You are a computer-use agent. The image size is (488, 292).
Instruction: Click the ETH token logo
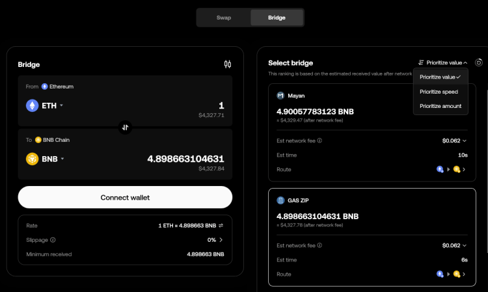coord(32,106)
